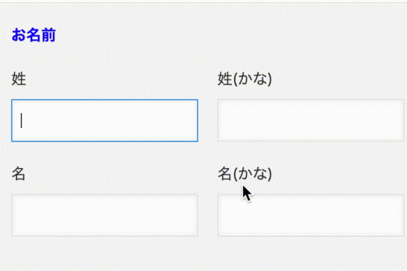The image size is (407, 271).
Task: Activate the empty box under 名
Action: [x=104, y=215]
